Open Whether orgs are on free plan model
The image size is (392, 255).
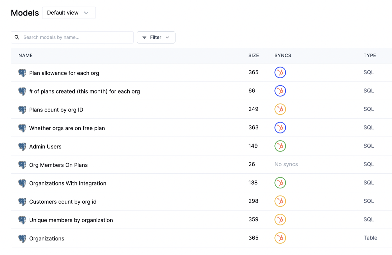(67, 128)
